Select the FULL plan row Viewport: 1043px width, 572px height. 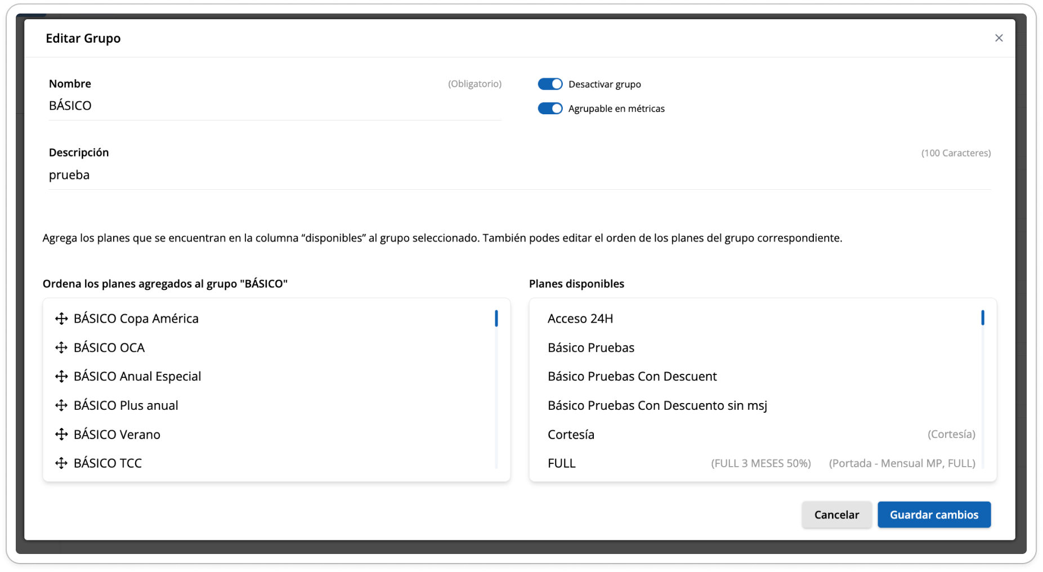(761, 463)
